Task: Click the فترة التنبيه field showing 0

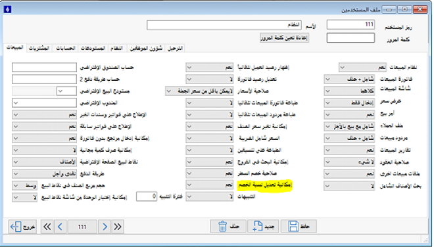Action: (147, 196)
